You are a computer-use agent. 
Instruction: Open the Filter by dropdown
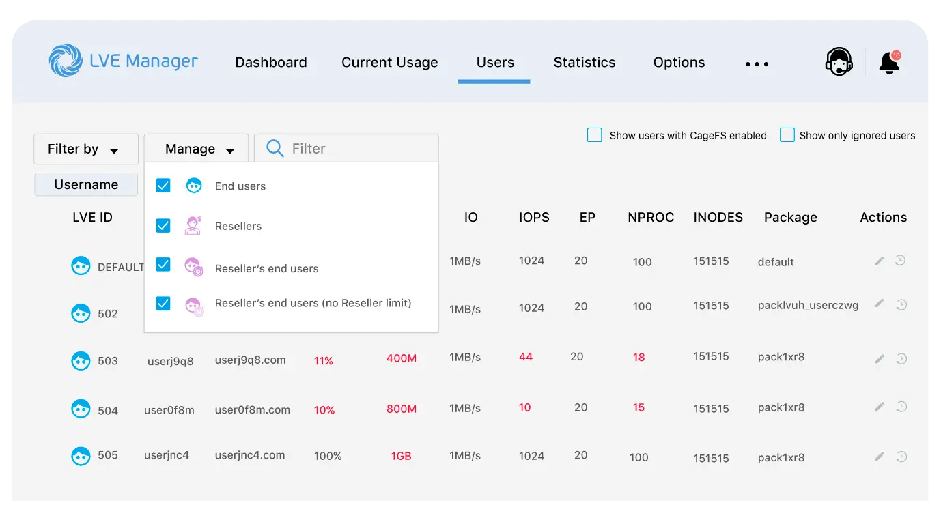click(86, 149)
